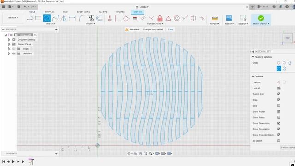This screenshot has width=295, height=166.
Task: Click the Measure ruler icon
Action: (x=215, y=18)
